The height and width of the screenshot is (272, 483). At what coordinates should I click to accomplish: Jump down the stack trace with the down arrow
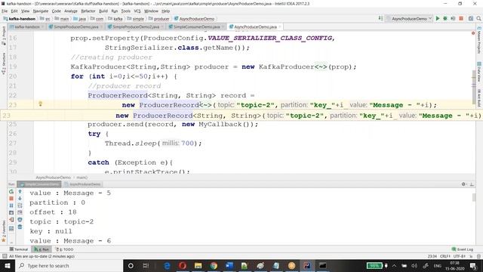(x=20, y=198)
